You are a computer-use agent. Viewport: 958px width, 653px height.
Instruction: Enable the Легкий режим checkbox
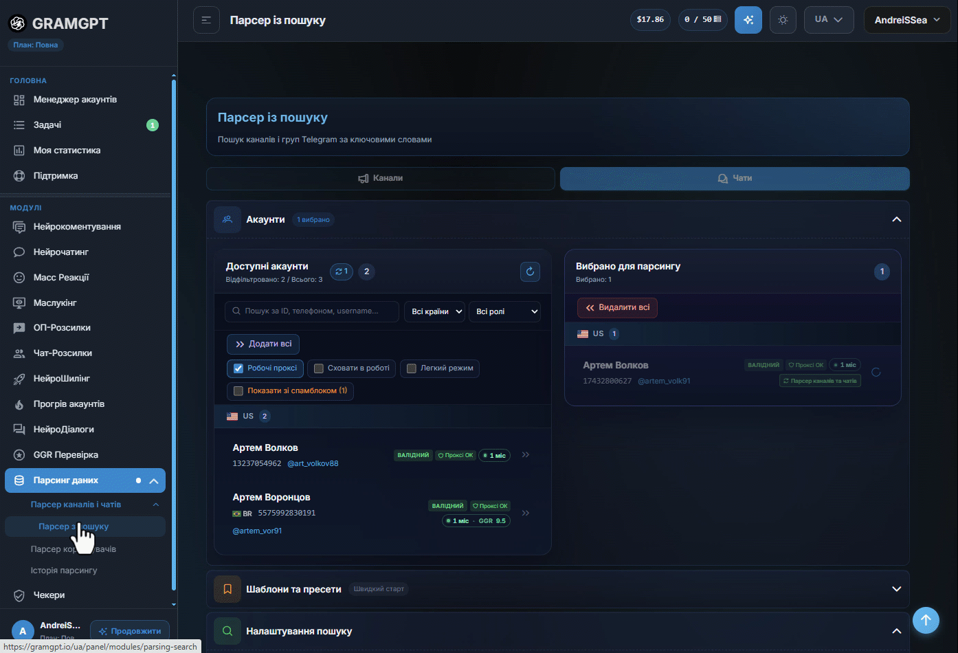pos(412,368)
